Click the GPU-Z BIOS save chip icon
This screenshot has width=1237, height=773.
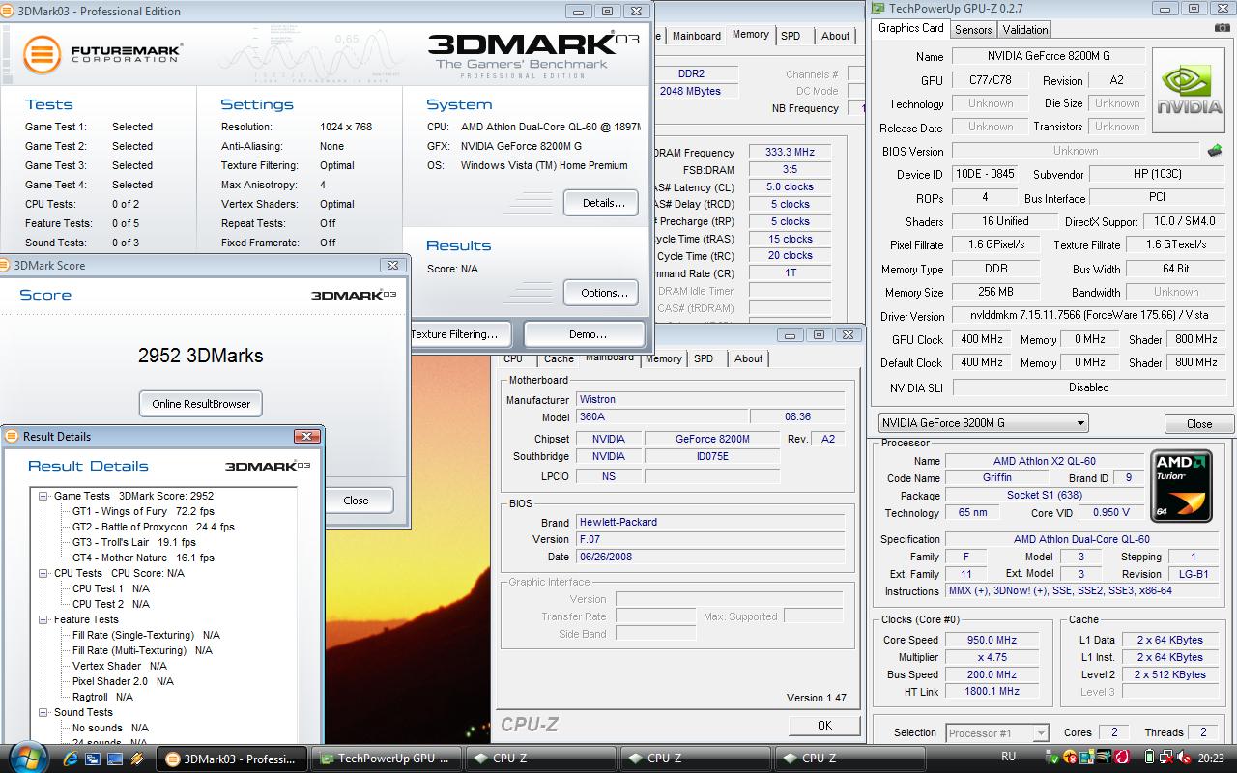(x=1215, y=151)
